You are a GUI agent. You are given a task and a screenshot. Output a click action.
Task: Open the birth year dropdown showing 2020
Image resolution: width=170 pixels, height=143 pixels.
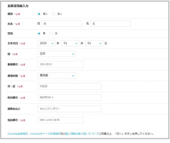(46, 43)
